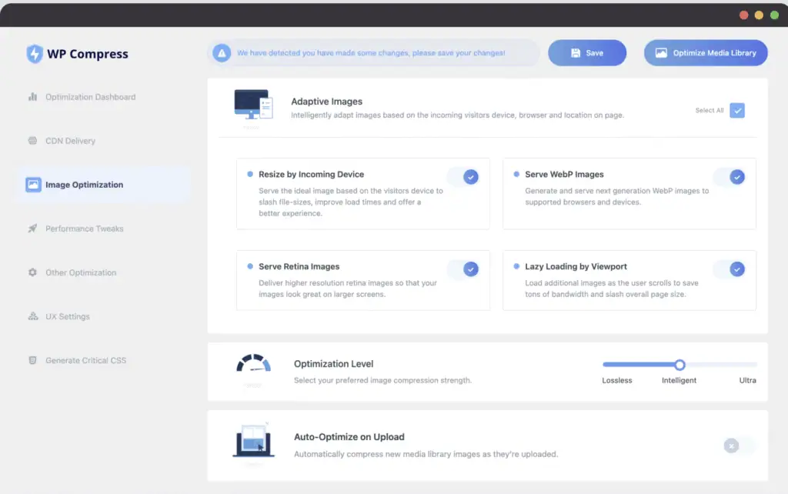Open the Image Optimization section
The image size is (788, 494).
[84, 185]
